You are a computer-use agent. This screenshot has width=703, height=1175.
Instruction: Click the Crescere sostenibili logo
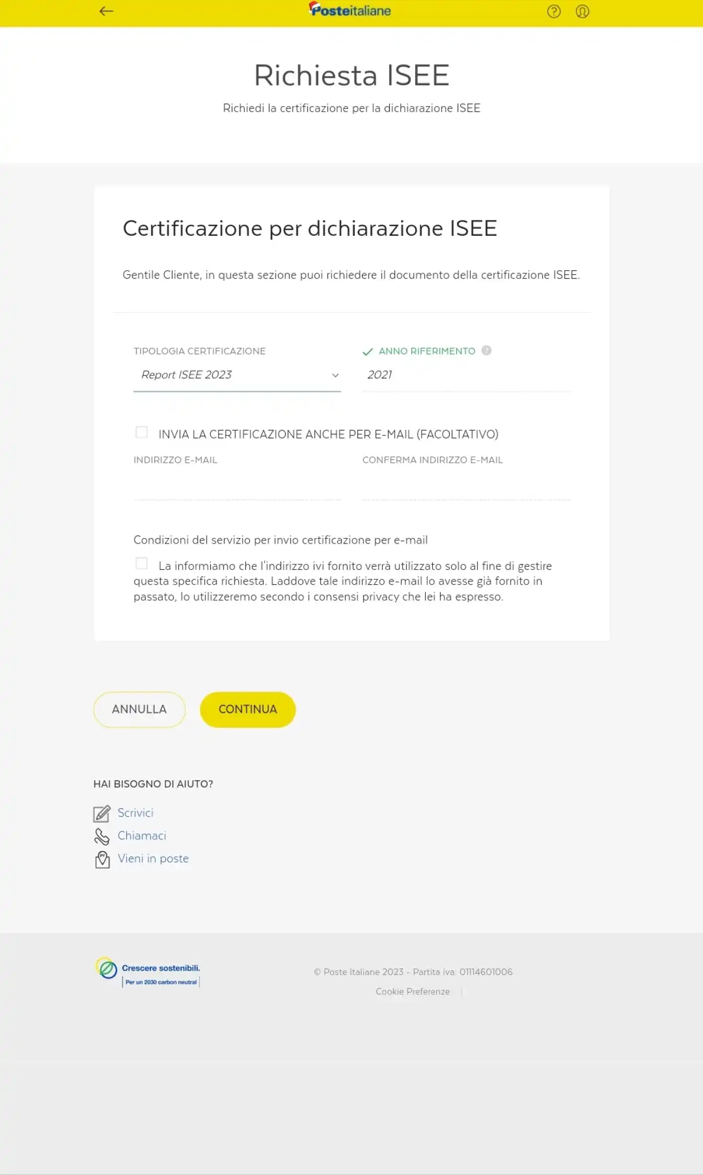click(148, 973)
